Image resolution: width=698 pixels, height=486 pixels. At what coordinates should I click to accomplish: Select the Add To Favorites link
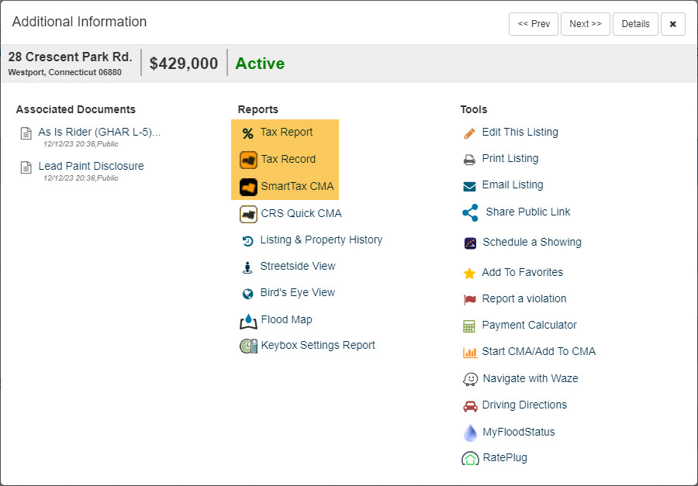(523, 272)
